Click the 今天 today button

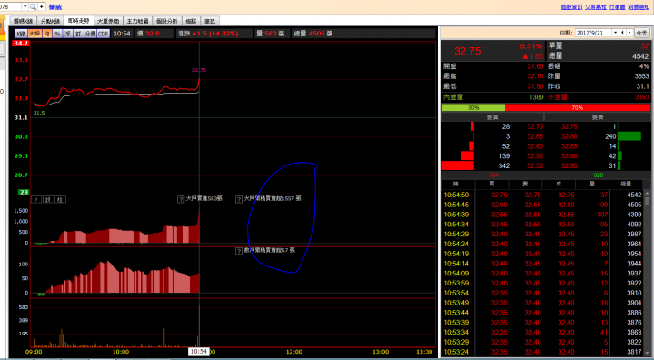pos(641,33)
